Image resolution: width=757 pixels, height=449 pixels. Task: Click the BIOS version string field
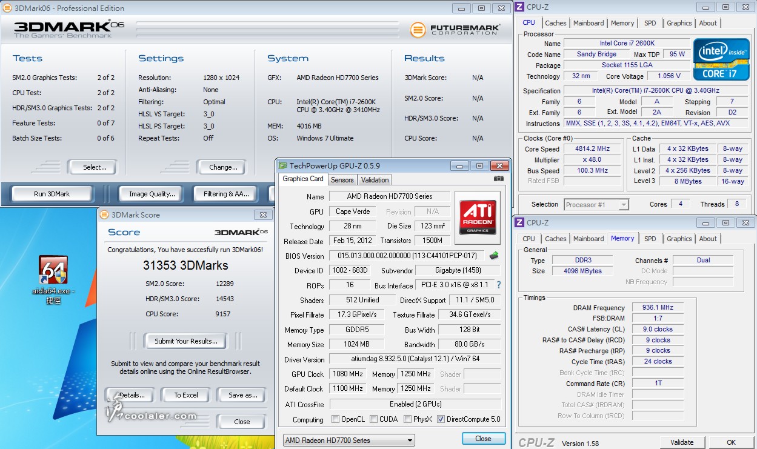click(x=408, y=256)
